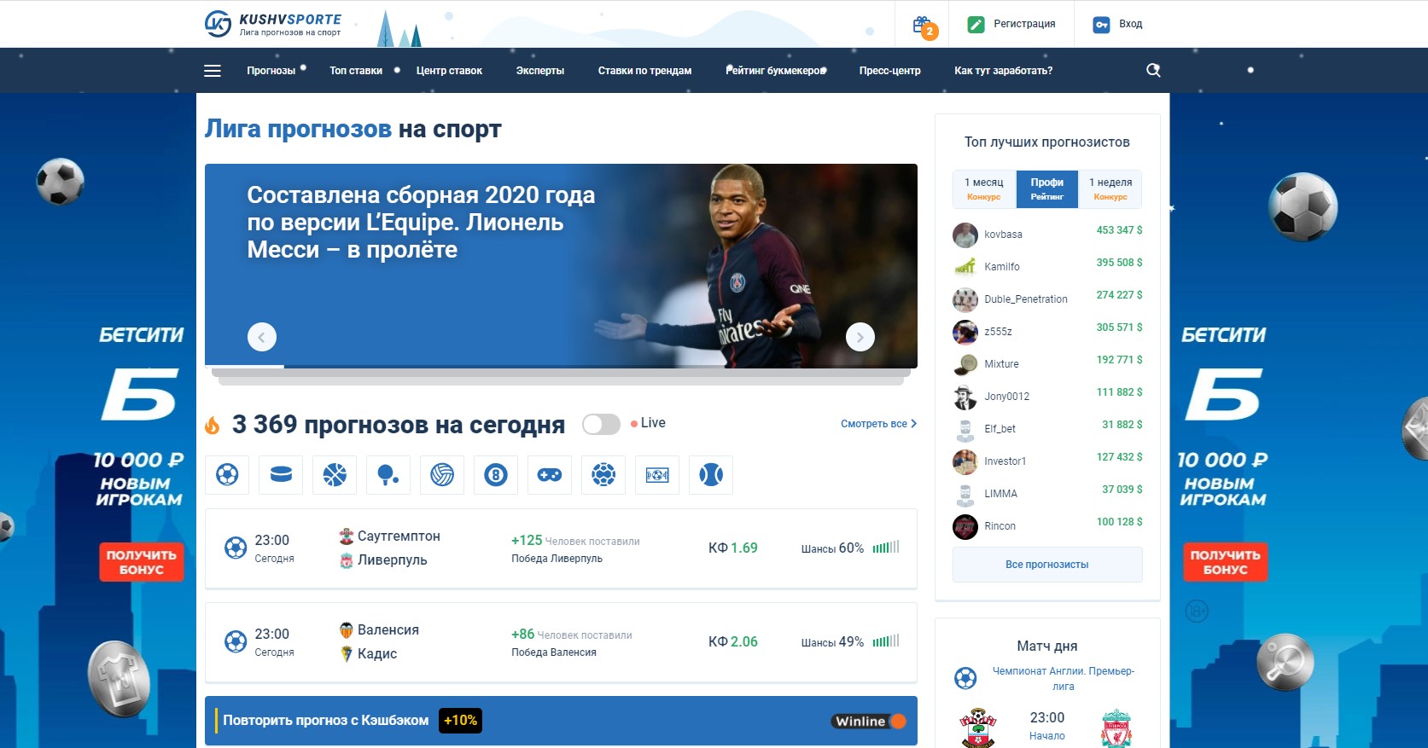This screenshot has width=1428, height=748.
Task: Click Mixture's avatar
Action: point(965,364)
